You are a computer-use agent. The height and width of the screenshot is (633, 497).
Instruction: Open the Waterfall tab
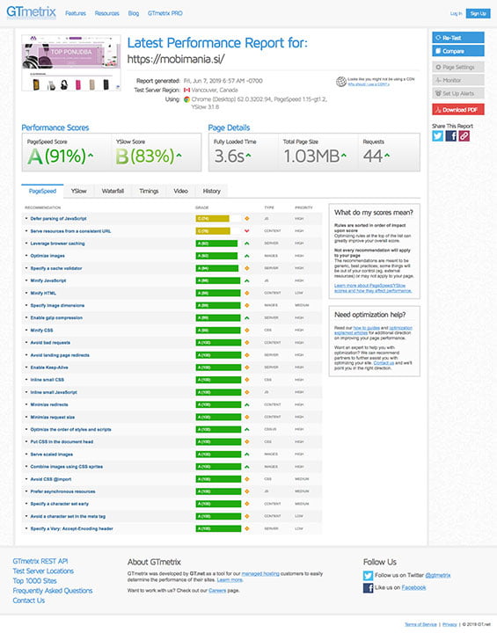tap(113, 191)
